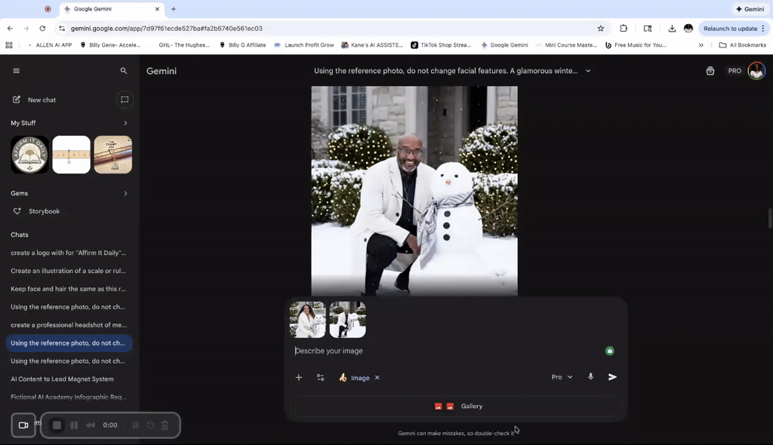The width and height of the screenshot is (773, 445).
Task: Open the generated man-with-snowman image
Action: 414,192
